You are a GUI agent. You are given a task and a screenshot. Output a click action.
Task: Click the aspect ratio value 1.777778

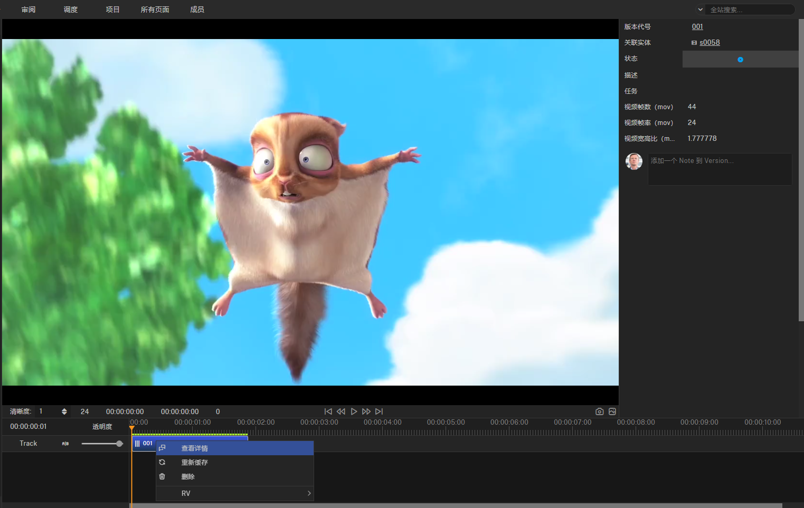[702, 139]
